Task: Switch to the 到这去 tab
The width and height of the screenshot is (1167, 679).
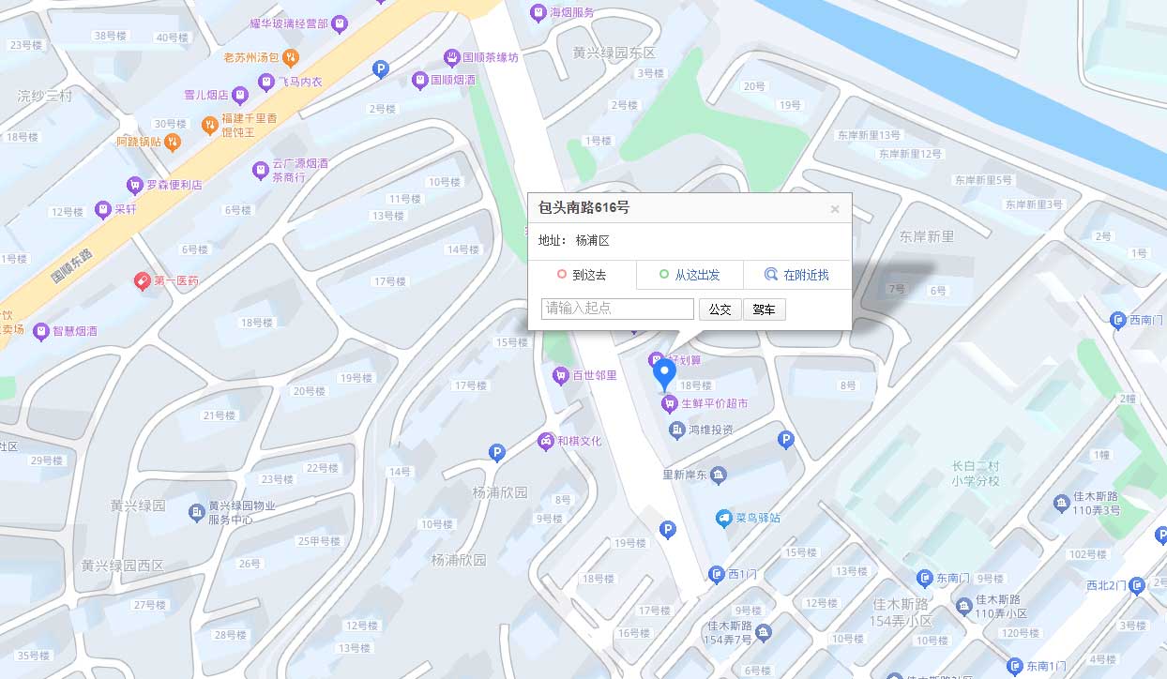Action: (583, 275)
